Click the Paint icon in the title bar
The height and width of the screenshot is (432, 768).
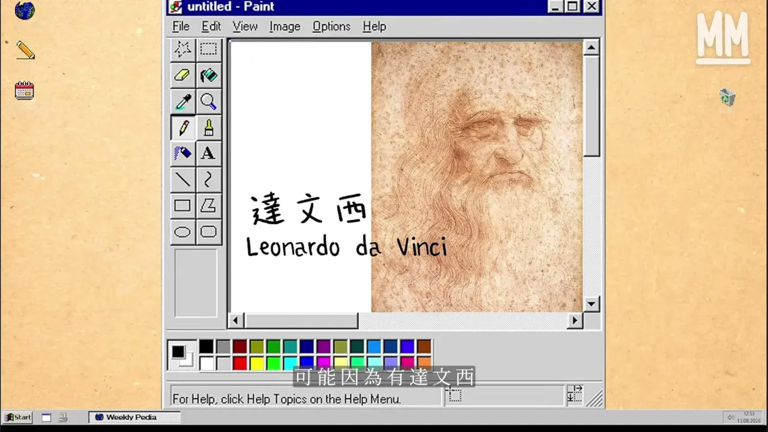(x=176, y=7)
